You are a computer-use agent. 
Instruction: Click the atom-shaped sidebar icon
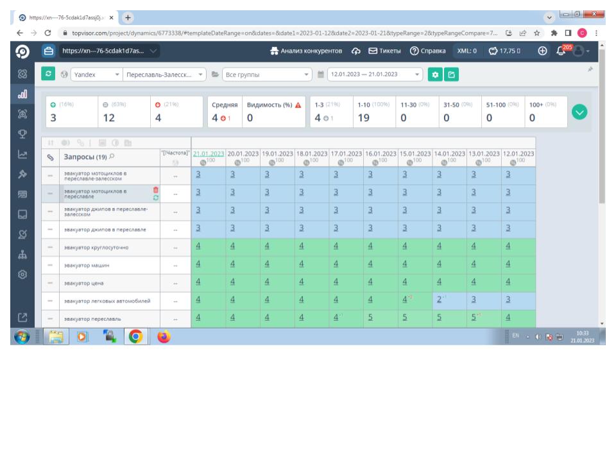(x=22, y=74)
